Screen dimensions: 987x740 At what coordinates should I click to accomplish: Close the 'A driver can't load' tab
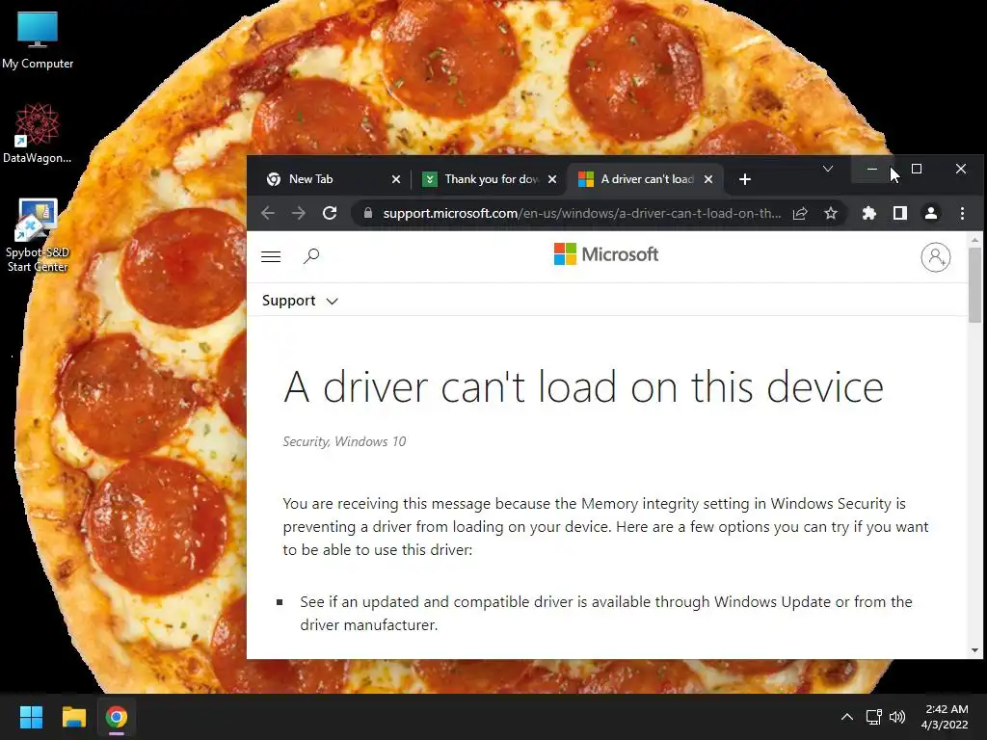pos(708,179)
